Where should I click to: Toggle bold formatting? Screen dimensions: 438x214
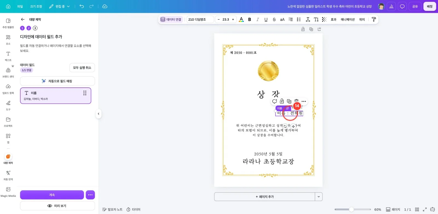(249, 19)
